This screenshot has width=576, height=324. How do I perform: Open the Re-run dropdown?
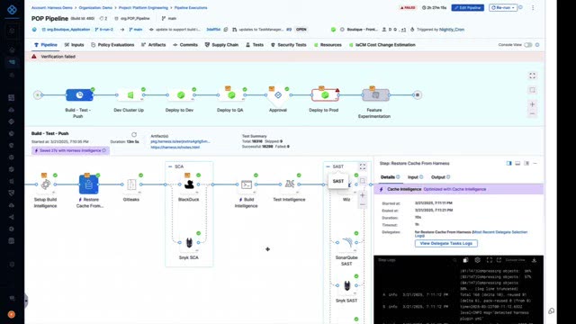pyautogui.click(x=503, y=8)
